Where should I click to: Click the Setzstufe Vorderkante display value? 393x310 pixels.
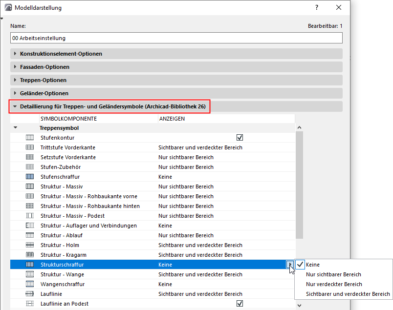[186, 157]
